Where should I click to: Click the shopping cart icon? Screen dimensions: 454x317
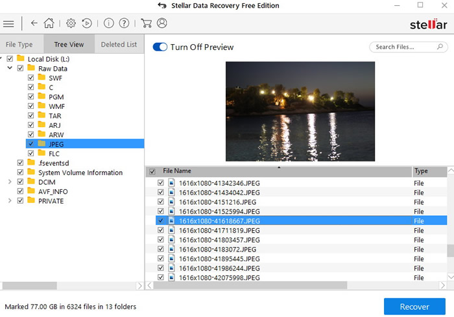pyautogui.click(x=146, y=23)
